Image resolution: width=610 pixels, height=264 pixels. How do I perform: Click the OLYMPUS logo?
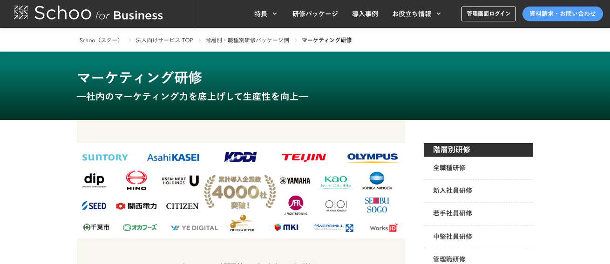(x=373, y=158)
